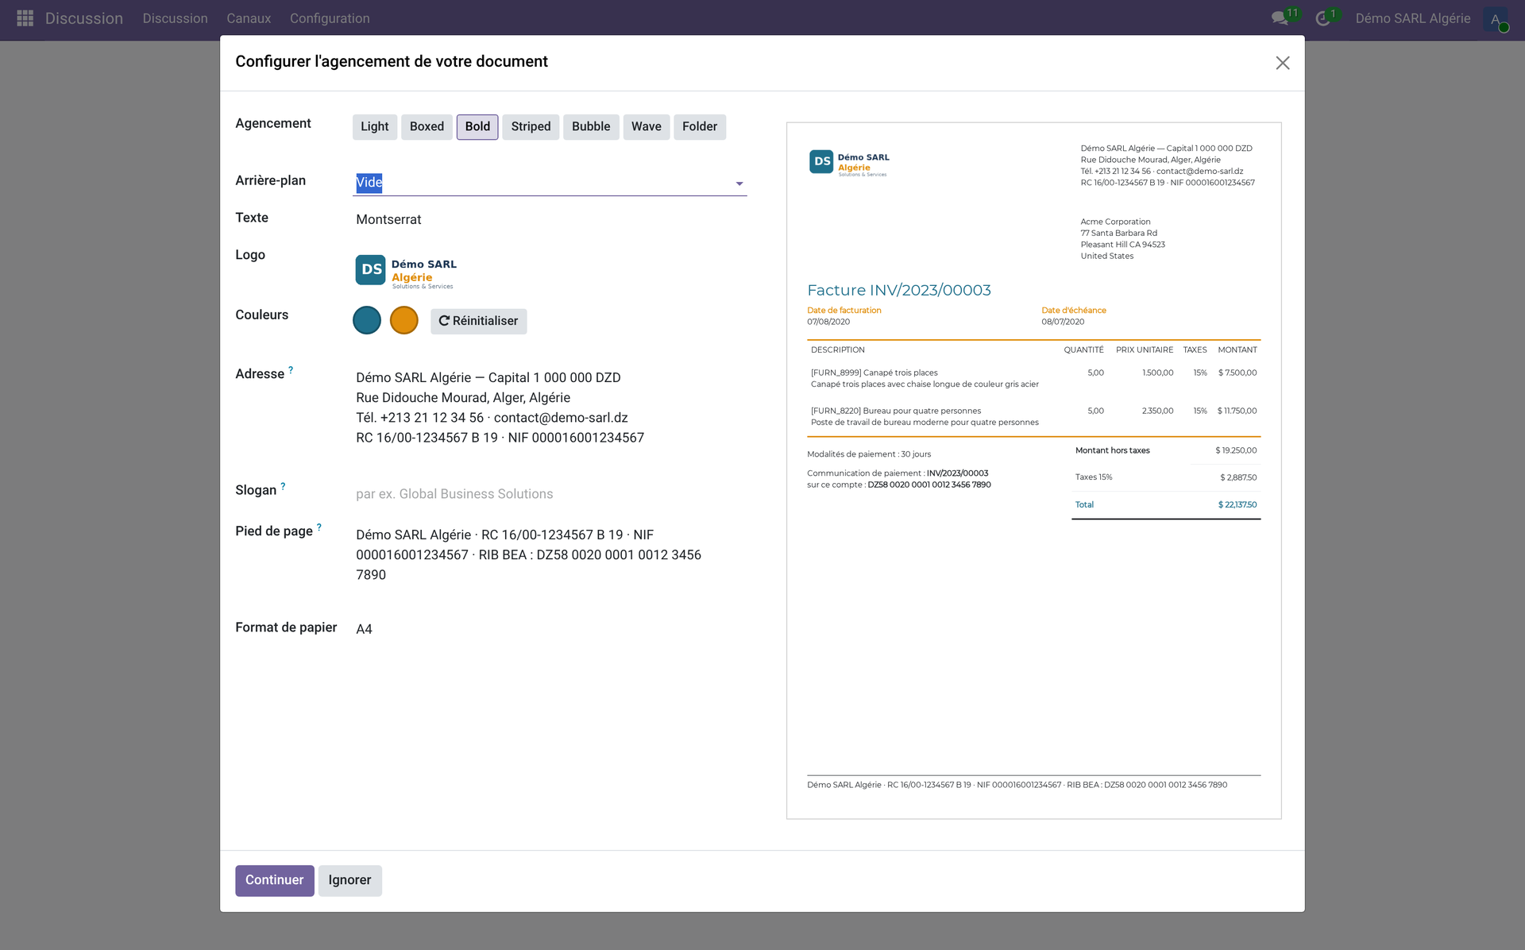The height and width of the screenshot is (950, 1525).
Task: Click preview row FURN_8999 Canapé trois places
Action: [1033, 378]
